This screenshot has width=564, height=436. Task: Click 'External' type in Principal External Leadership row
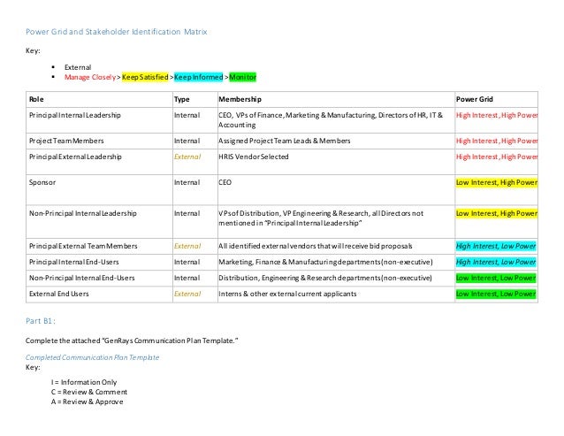pos(187,157)
